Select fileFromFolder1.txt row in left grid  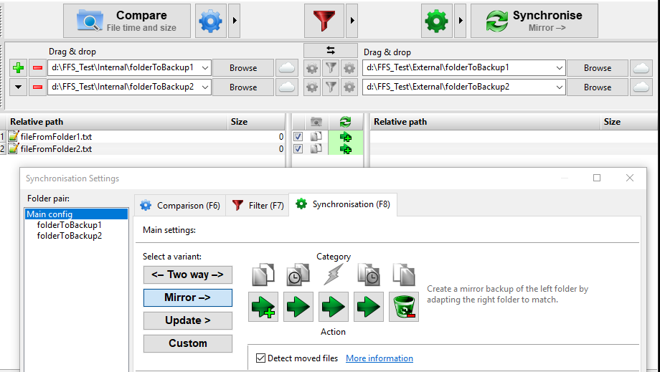[146, 137]
